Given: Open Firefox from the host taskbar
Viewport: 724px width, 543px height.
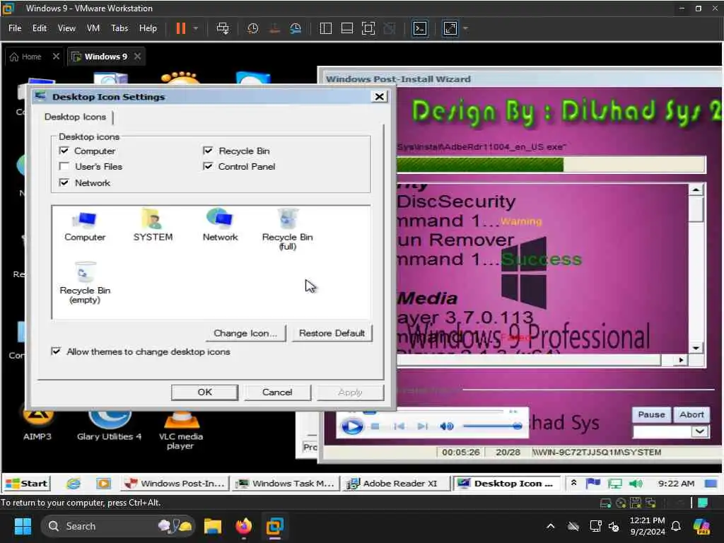Looking at the screenshot, I should click(244, 526).
